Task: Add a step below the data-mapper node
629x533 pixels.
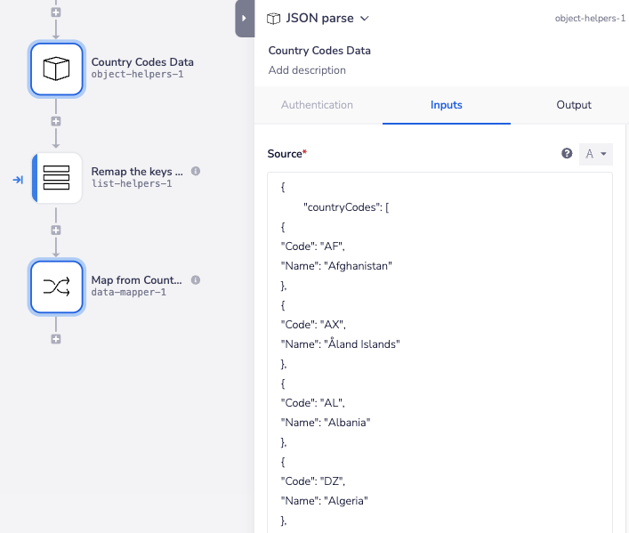Action: click(56, 339)
